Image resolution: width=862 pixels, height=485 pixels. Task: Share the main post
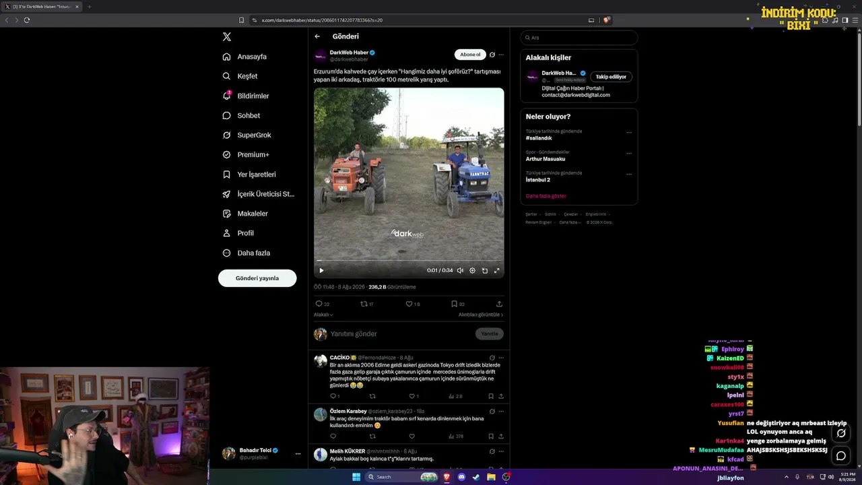point(499,304)
